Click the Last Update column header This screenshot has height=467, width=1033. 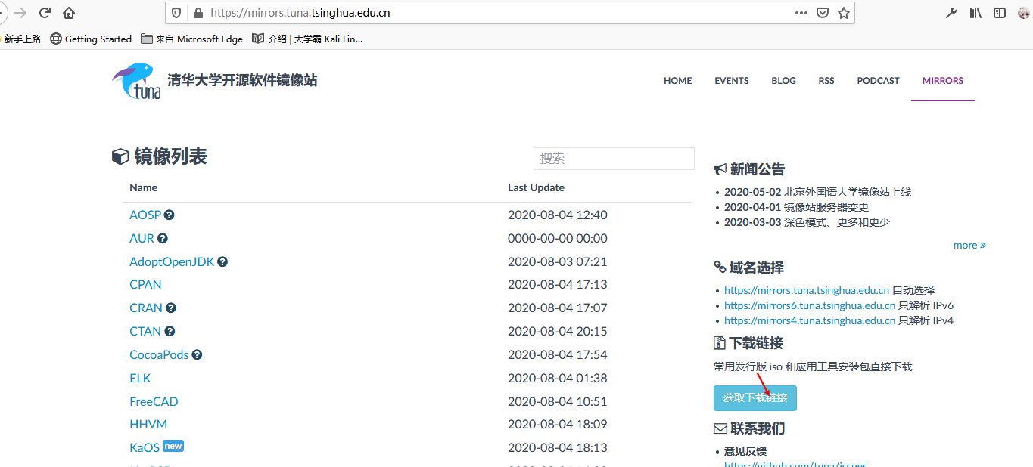click(536, 187)
